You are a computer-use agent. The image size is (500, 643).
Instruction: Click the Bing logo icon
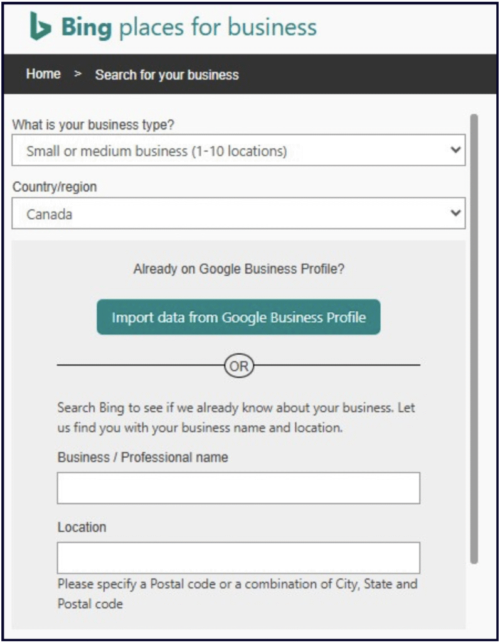[x=40, y=26]
